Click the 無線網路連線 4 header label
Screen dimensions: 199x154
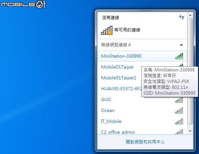116,45
